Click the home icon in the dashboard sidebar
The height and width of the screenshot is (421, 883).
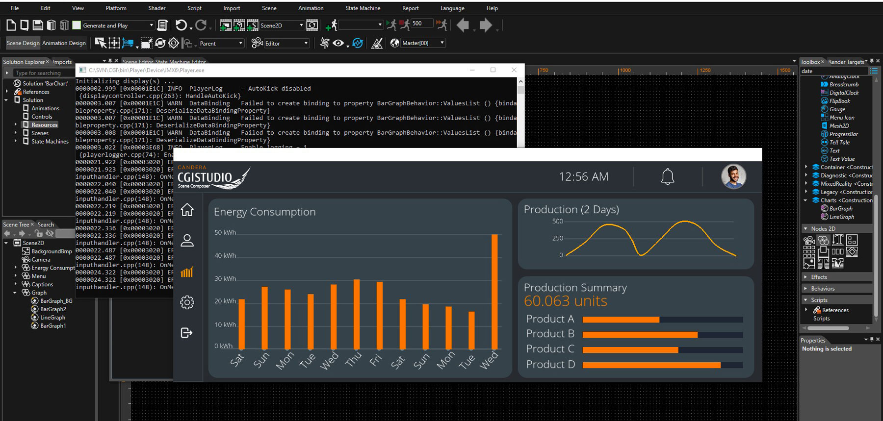187,210
